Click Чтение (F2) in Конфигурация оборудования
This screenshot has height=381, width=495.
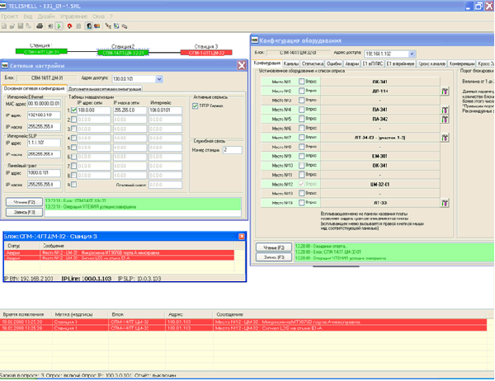coord(274,247)
